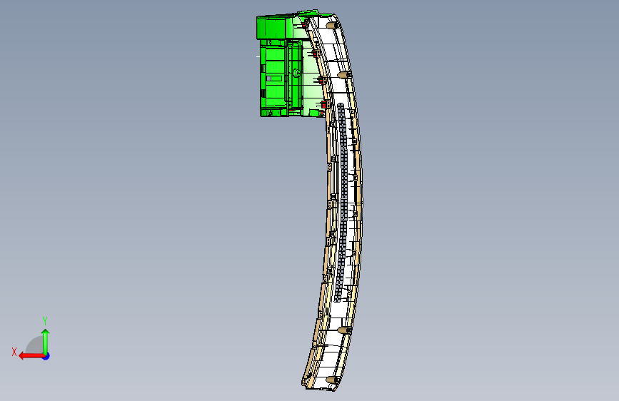Click the green Y axis arrow of the triad
Image resolution: width=619 pixels, height=401 pixels.
coord(46,342)
